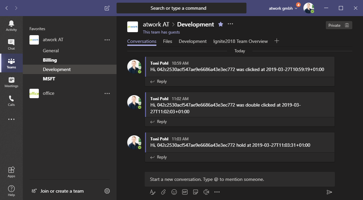Click the new chat compose icon
The image size is (363, 200).
107,8
